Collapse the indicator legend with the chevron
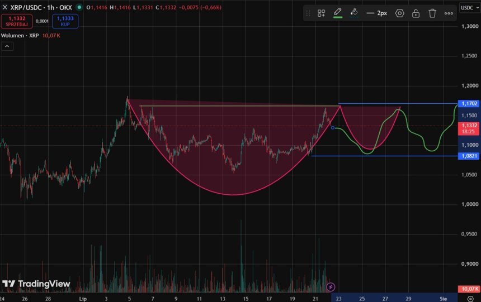Screen dimensions: 481x302 [7, 46]
